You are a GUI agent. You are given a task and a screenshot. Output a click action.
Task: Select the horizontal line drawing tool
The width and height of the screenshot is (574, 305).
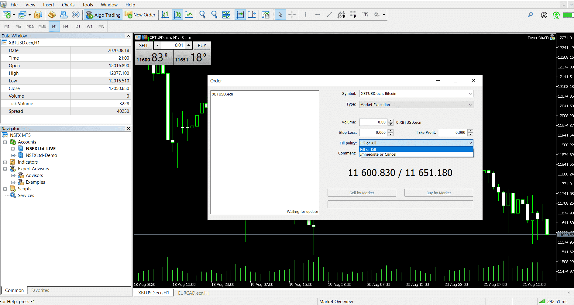click(318, 15)
